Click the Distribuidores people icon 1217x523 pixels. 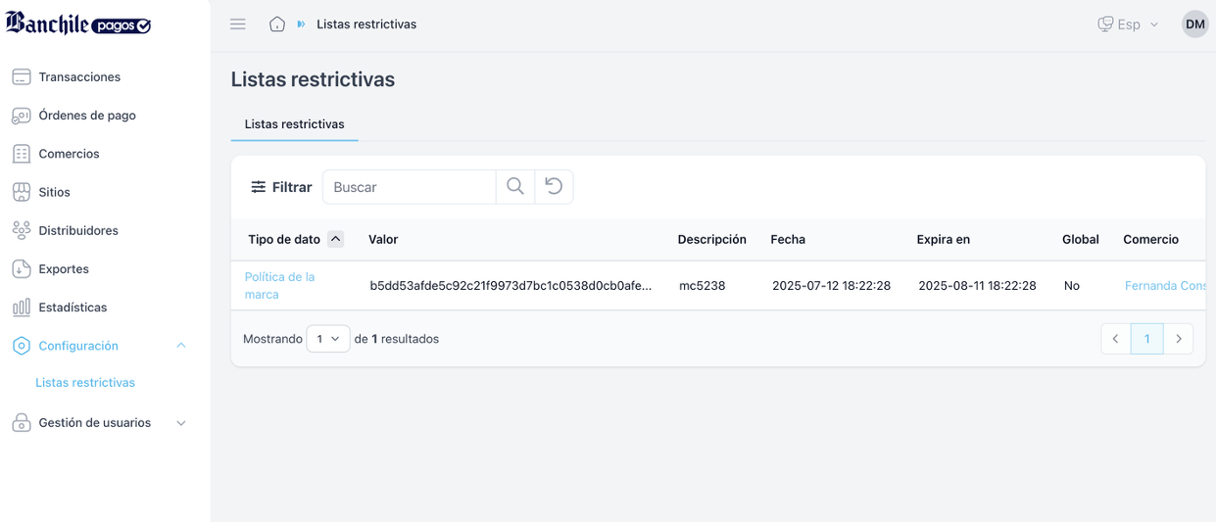click(22, 230)
